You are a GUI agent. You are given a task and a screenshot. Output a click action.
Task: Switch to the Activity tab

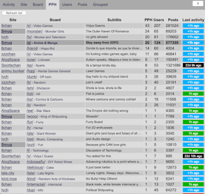click(x=9, y=4)
